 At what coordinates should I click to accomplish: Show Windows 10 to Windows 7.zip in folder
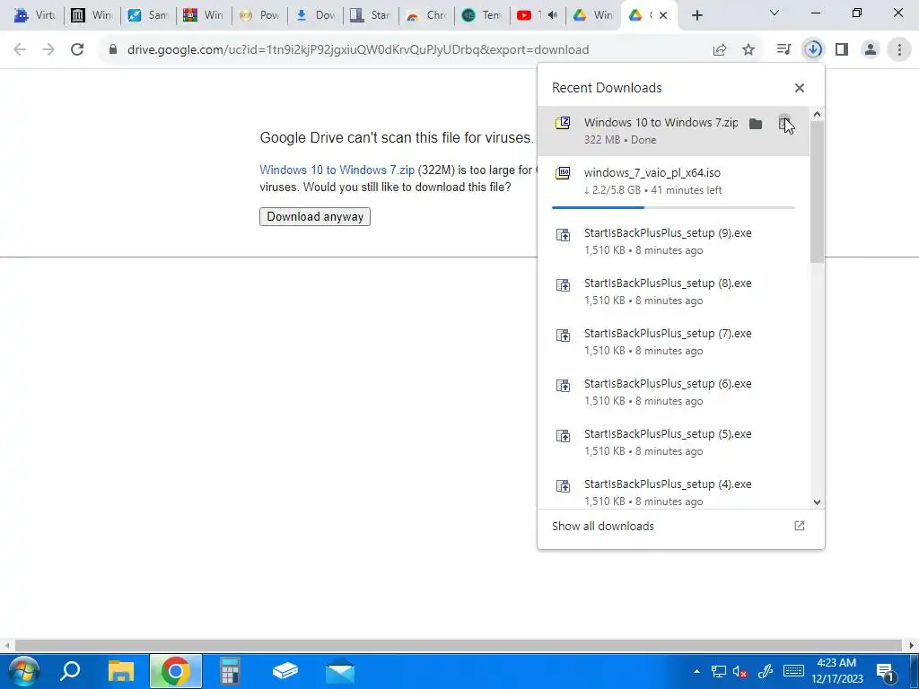coord(756,124)
